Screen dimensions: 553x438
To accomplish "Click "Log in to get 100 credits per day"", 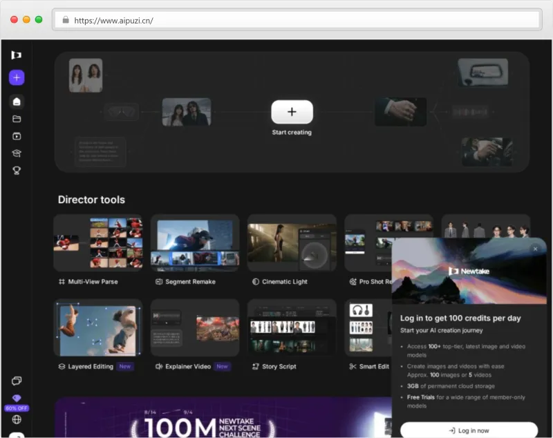I will (460, 318).
